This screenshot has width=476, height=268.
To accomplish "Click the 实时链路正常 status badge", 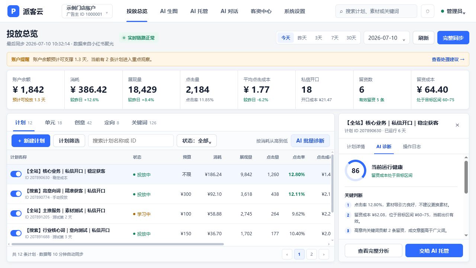I will (139, 38).
